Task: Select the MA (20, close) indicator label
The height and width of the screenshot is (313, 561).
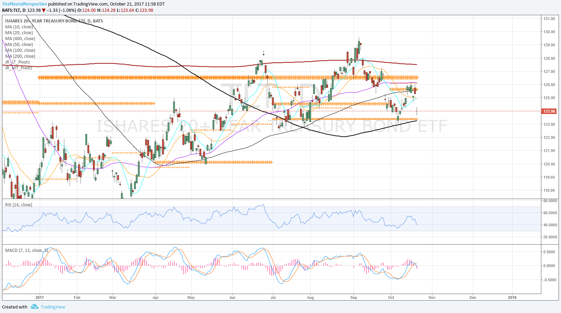Action: point(19,32)
